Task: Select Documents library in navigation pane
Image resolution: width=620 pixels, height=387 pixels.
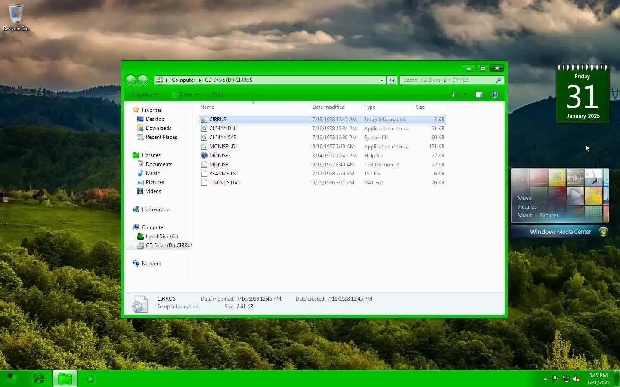Action: [x=159, y=164]
